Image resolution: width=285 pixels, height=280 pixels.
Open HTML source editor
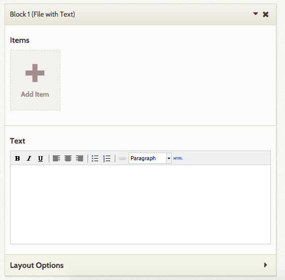[178, 158]
